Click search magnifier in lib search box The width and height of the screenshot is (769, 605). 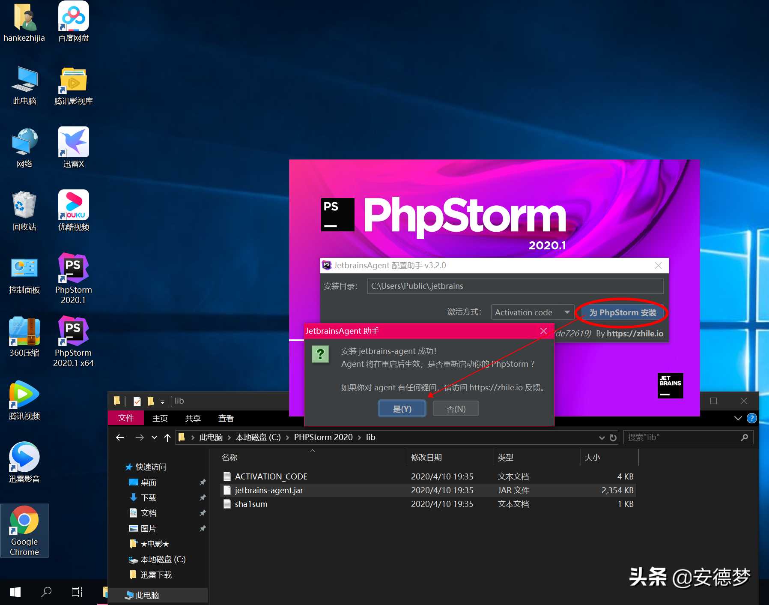[744, 437]
